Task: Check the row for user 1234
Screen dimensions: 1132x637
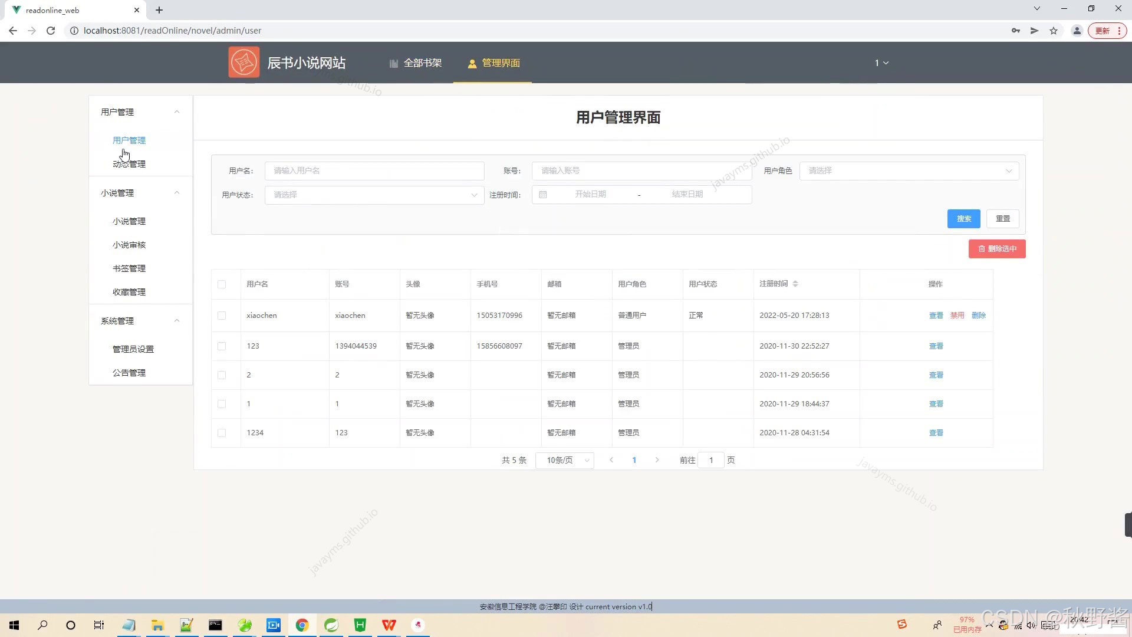Action: coord(222,433)
